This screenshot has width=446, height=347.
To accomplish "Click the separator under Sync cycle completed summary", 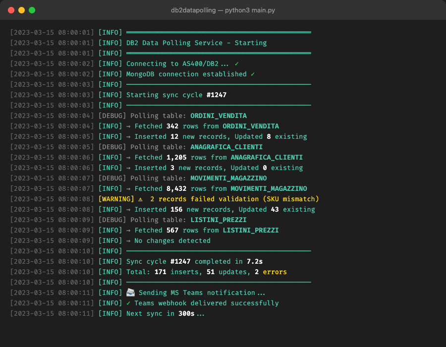I will (218, 282).
